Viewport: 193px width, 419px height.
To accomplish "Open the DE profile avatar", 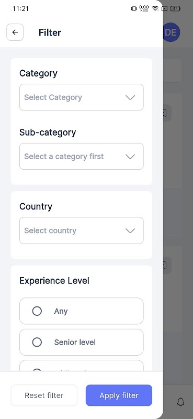I will (171, 32).
